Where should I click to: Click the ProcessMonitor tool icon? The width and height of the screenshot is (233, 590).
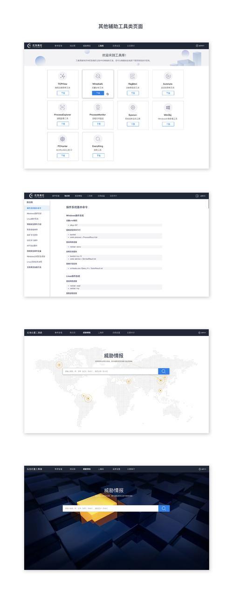[x=98, y=107]
